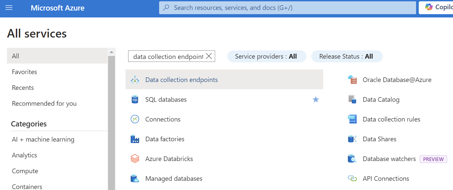This screenshot has width=453, height=190.
Task: Open the Service providers filter dropdown
Action: coord(266,56)
